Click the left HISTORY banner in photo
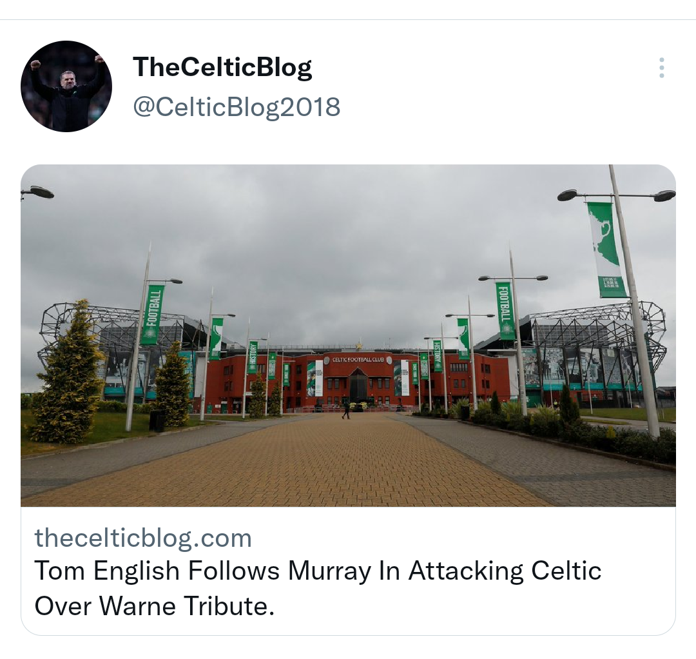 click(253, 357)
